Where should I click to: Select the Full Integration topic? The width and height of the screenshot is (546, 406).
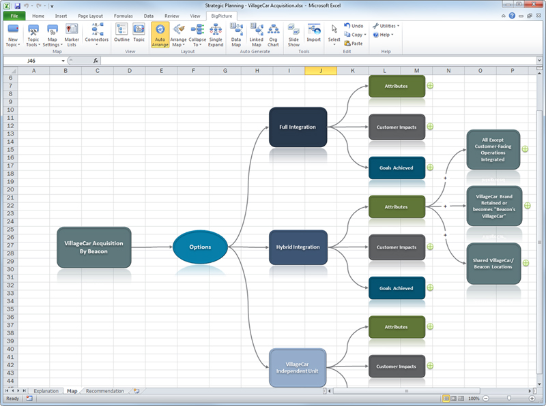coord(298,127)
